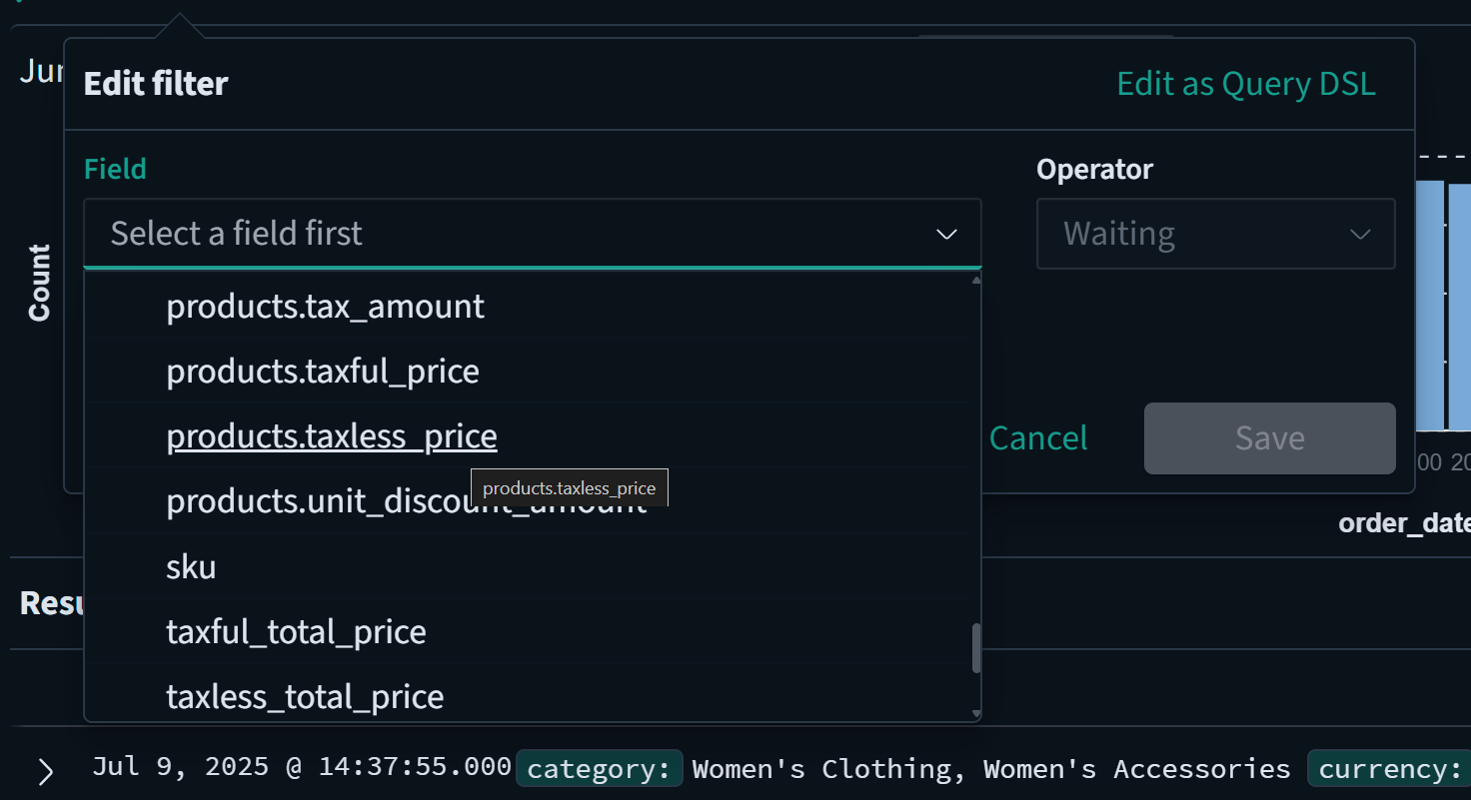This screenshot has width=1471, height=800.
Task: Cancel the filter edit
Action: click(x=1038, y=437)
